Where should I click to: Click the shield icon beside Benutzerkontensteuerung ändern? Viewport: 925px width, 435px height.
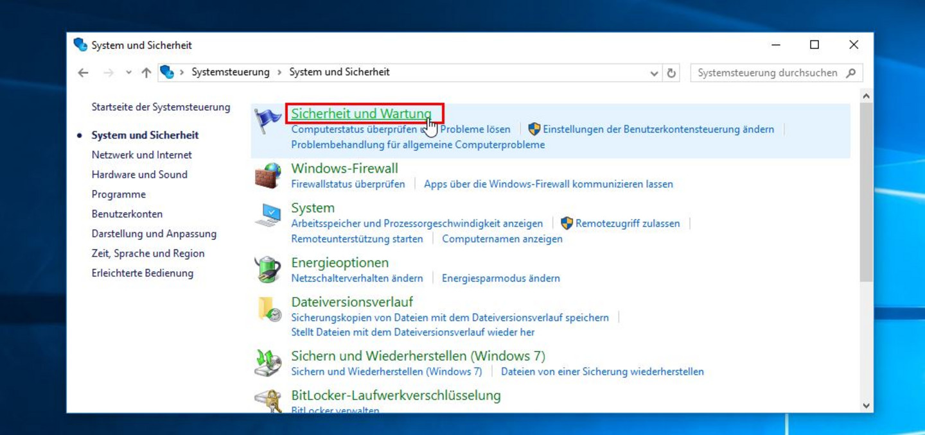click(534, 129)
